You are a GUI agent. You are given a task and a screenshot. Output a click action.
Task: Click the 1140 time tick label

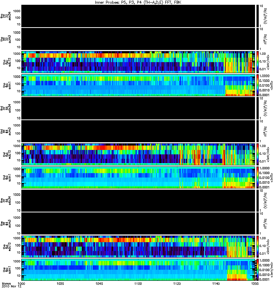coord(216,283)
